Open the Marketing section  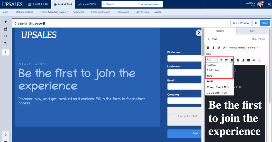(63, 4)
